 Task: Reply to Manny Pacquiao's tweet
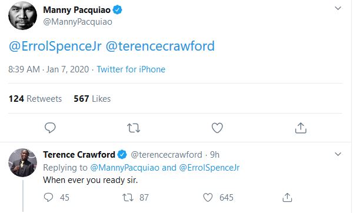point(50,128)
